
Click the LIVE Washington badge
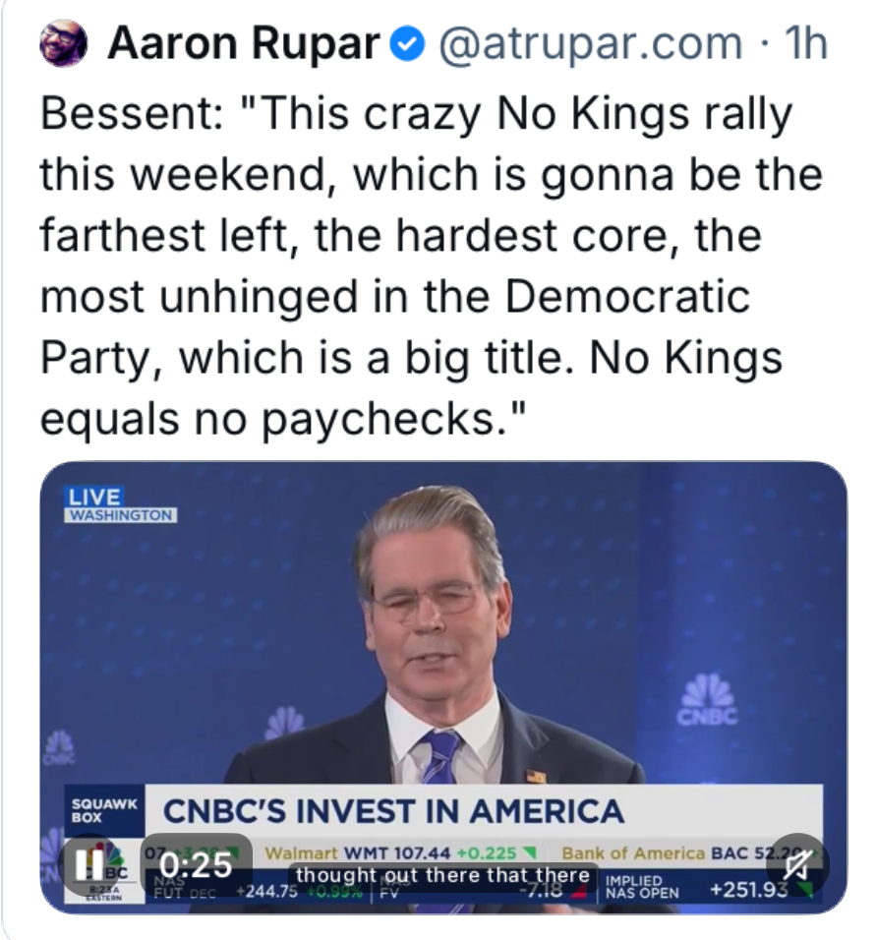coord(120,503)
